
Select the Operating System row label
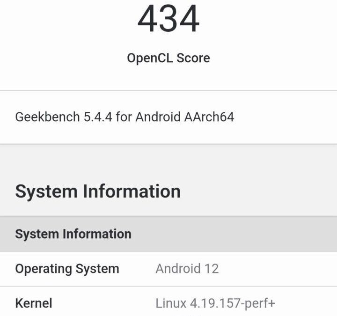(x=67, y=269)
